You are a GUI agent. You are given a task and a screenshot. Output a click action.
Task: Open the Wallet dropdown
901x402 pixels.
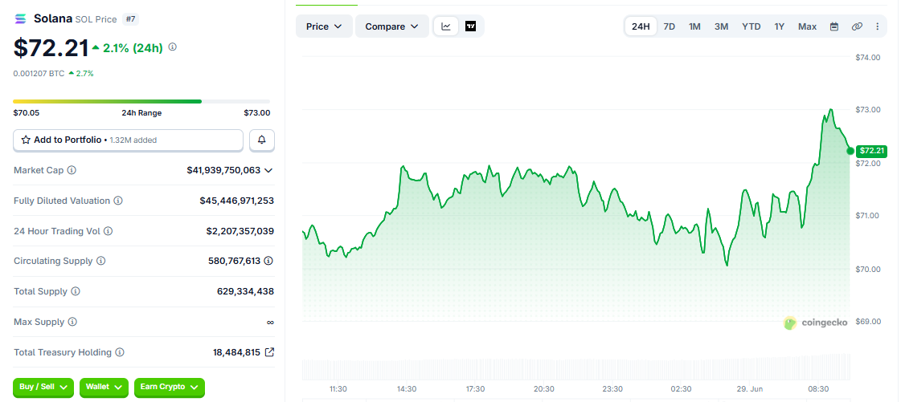(x=104, y=388)
